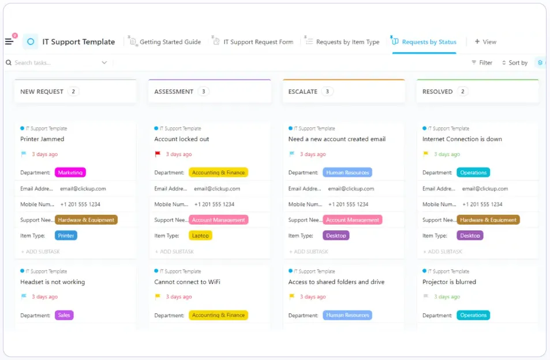
Task: Switch to Requests by Item Type tab
Action: click(347, 42)
